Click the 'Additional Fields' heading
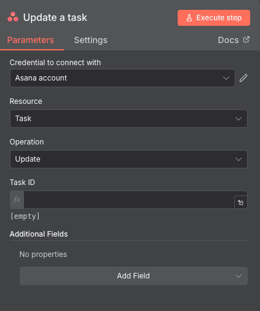 39,234
